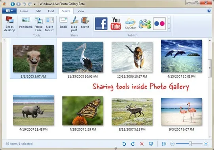The image size is (214, 150).
Task: Open Customize Quick Access Toolbar dropdown
Action: [x=34, y=4]
